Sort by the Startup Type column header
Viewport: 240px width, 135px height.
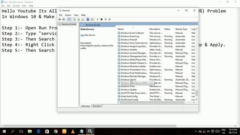click(x=181, y=29)
